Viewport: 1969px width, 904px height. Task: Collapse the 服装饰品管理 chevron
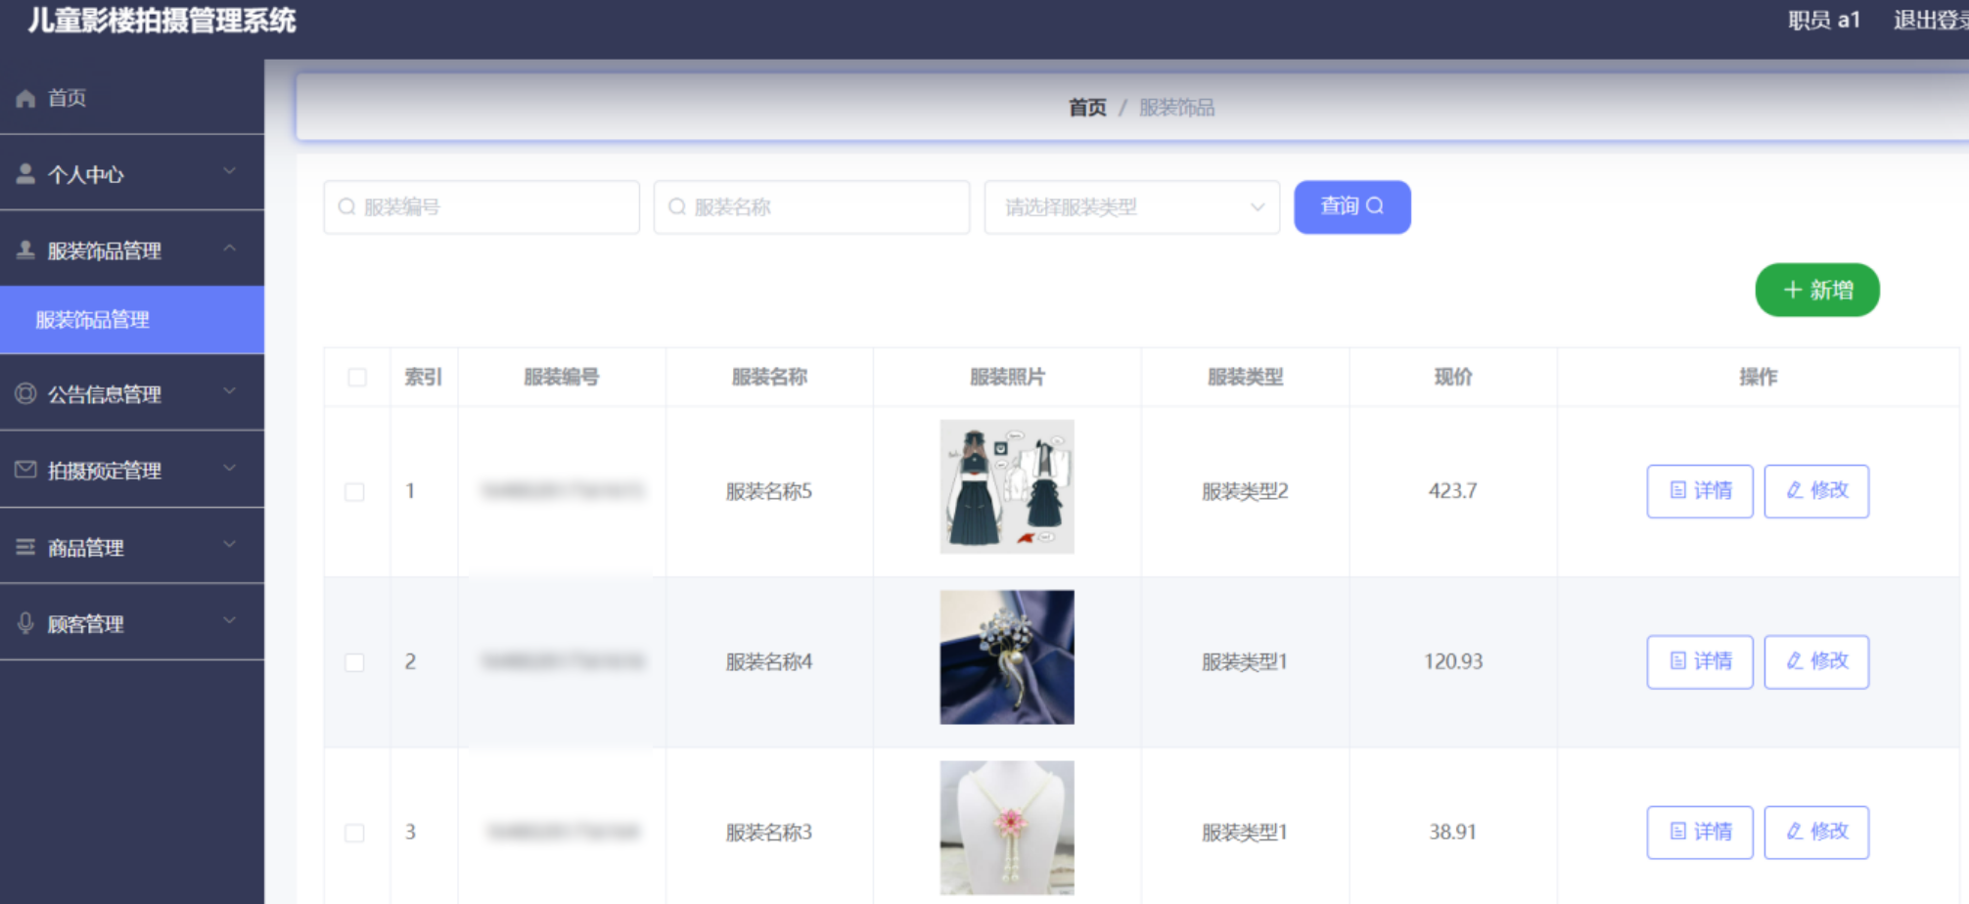(229, 248)
